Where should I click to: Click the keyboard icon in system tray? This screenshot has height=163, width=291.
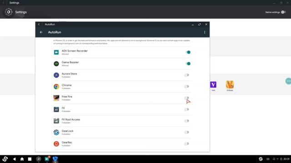click(x=268, y=159)
